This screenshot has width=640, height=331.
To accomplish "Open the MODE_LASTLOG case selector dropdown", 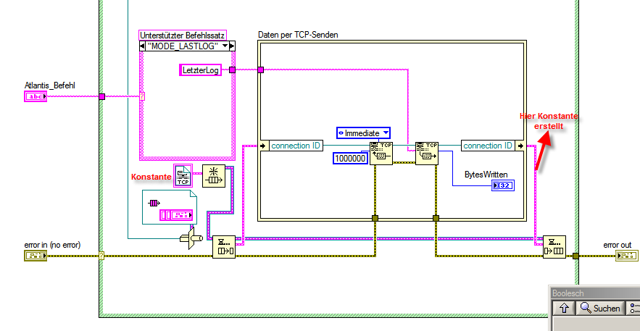I will 225,46.
